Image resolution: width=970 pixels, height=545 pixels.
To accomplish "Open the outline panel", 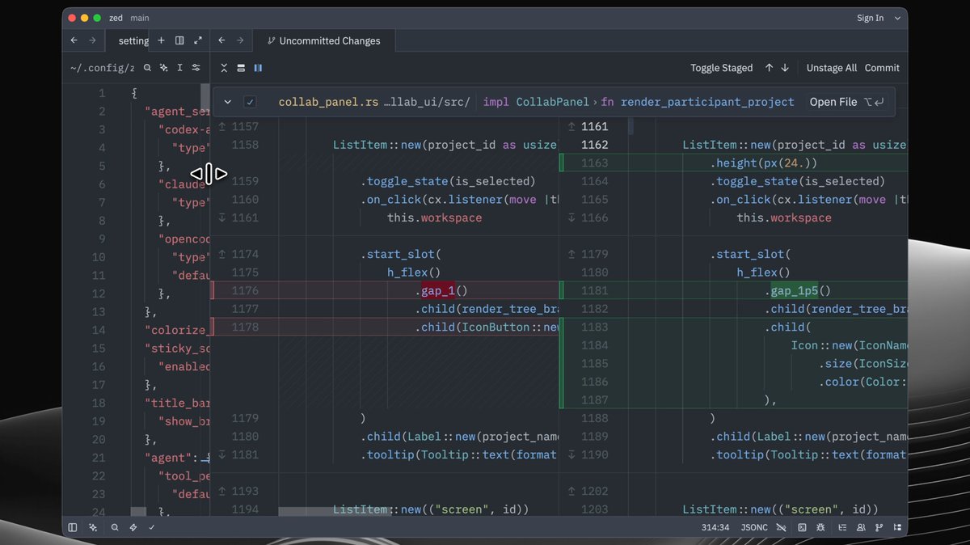I will [842, 527].
